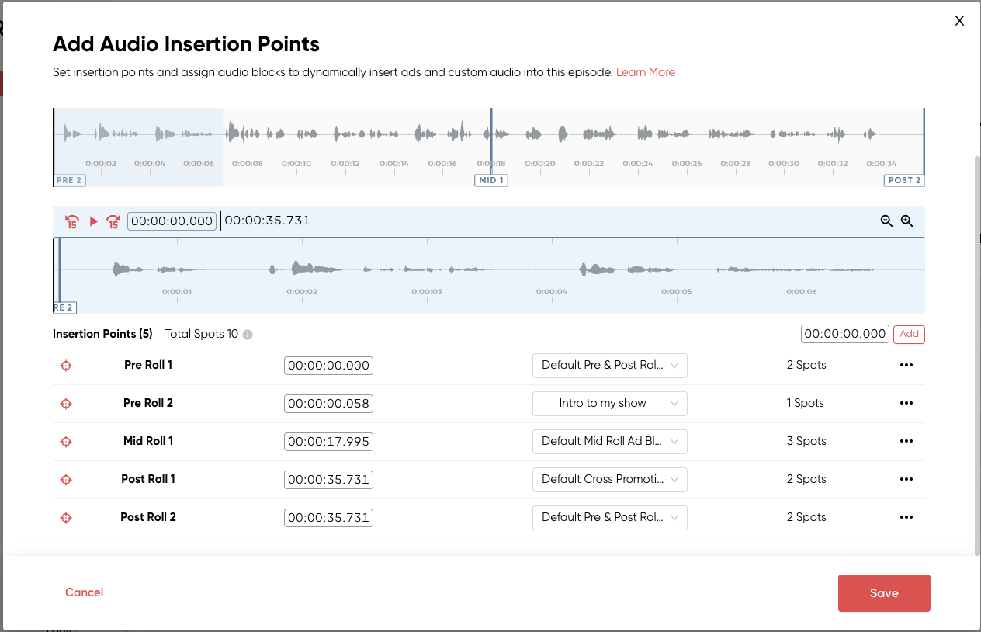The width and height of the screenshot is (981, 632).
Task: Open the Default Mid Roll Ad Block dropdown
Action: (609, 442)
